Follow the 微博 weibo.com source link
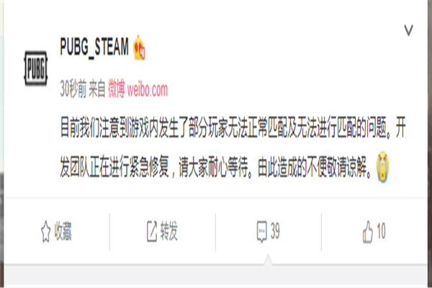This screenshot has width=432, height=288. point(138,89)
